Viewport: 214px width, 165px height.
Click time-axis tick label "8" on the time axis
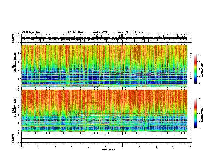156,147
